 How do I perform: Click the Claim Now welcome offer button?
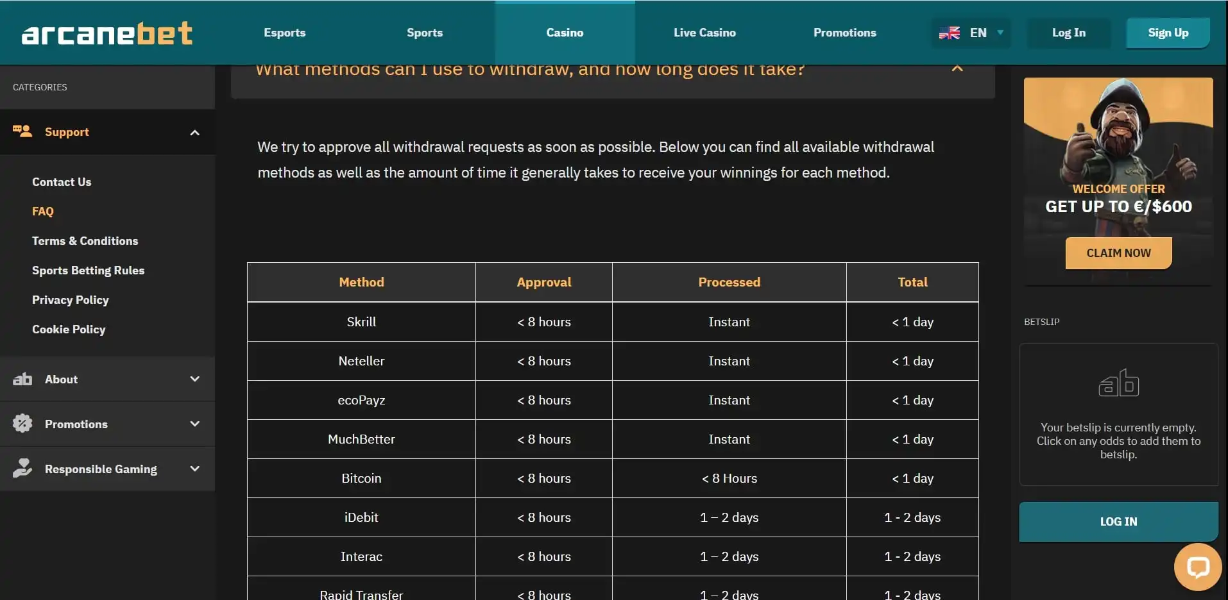pos(1118,253)
